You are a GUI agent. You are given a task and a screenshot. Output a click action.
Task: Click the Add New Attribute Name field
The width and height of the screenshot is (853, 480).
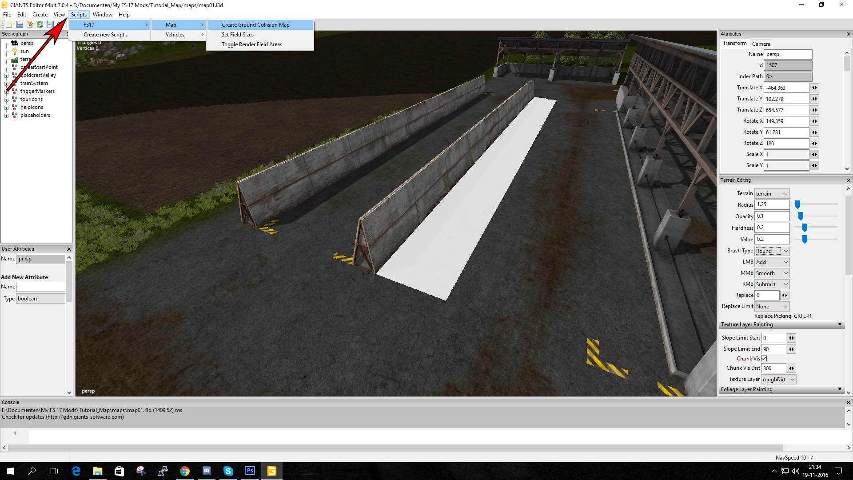pyautogui.click(x=40, y=287)
